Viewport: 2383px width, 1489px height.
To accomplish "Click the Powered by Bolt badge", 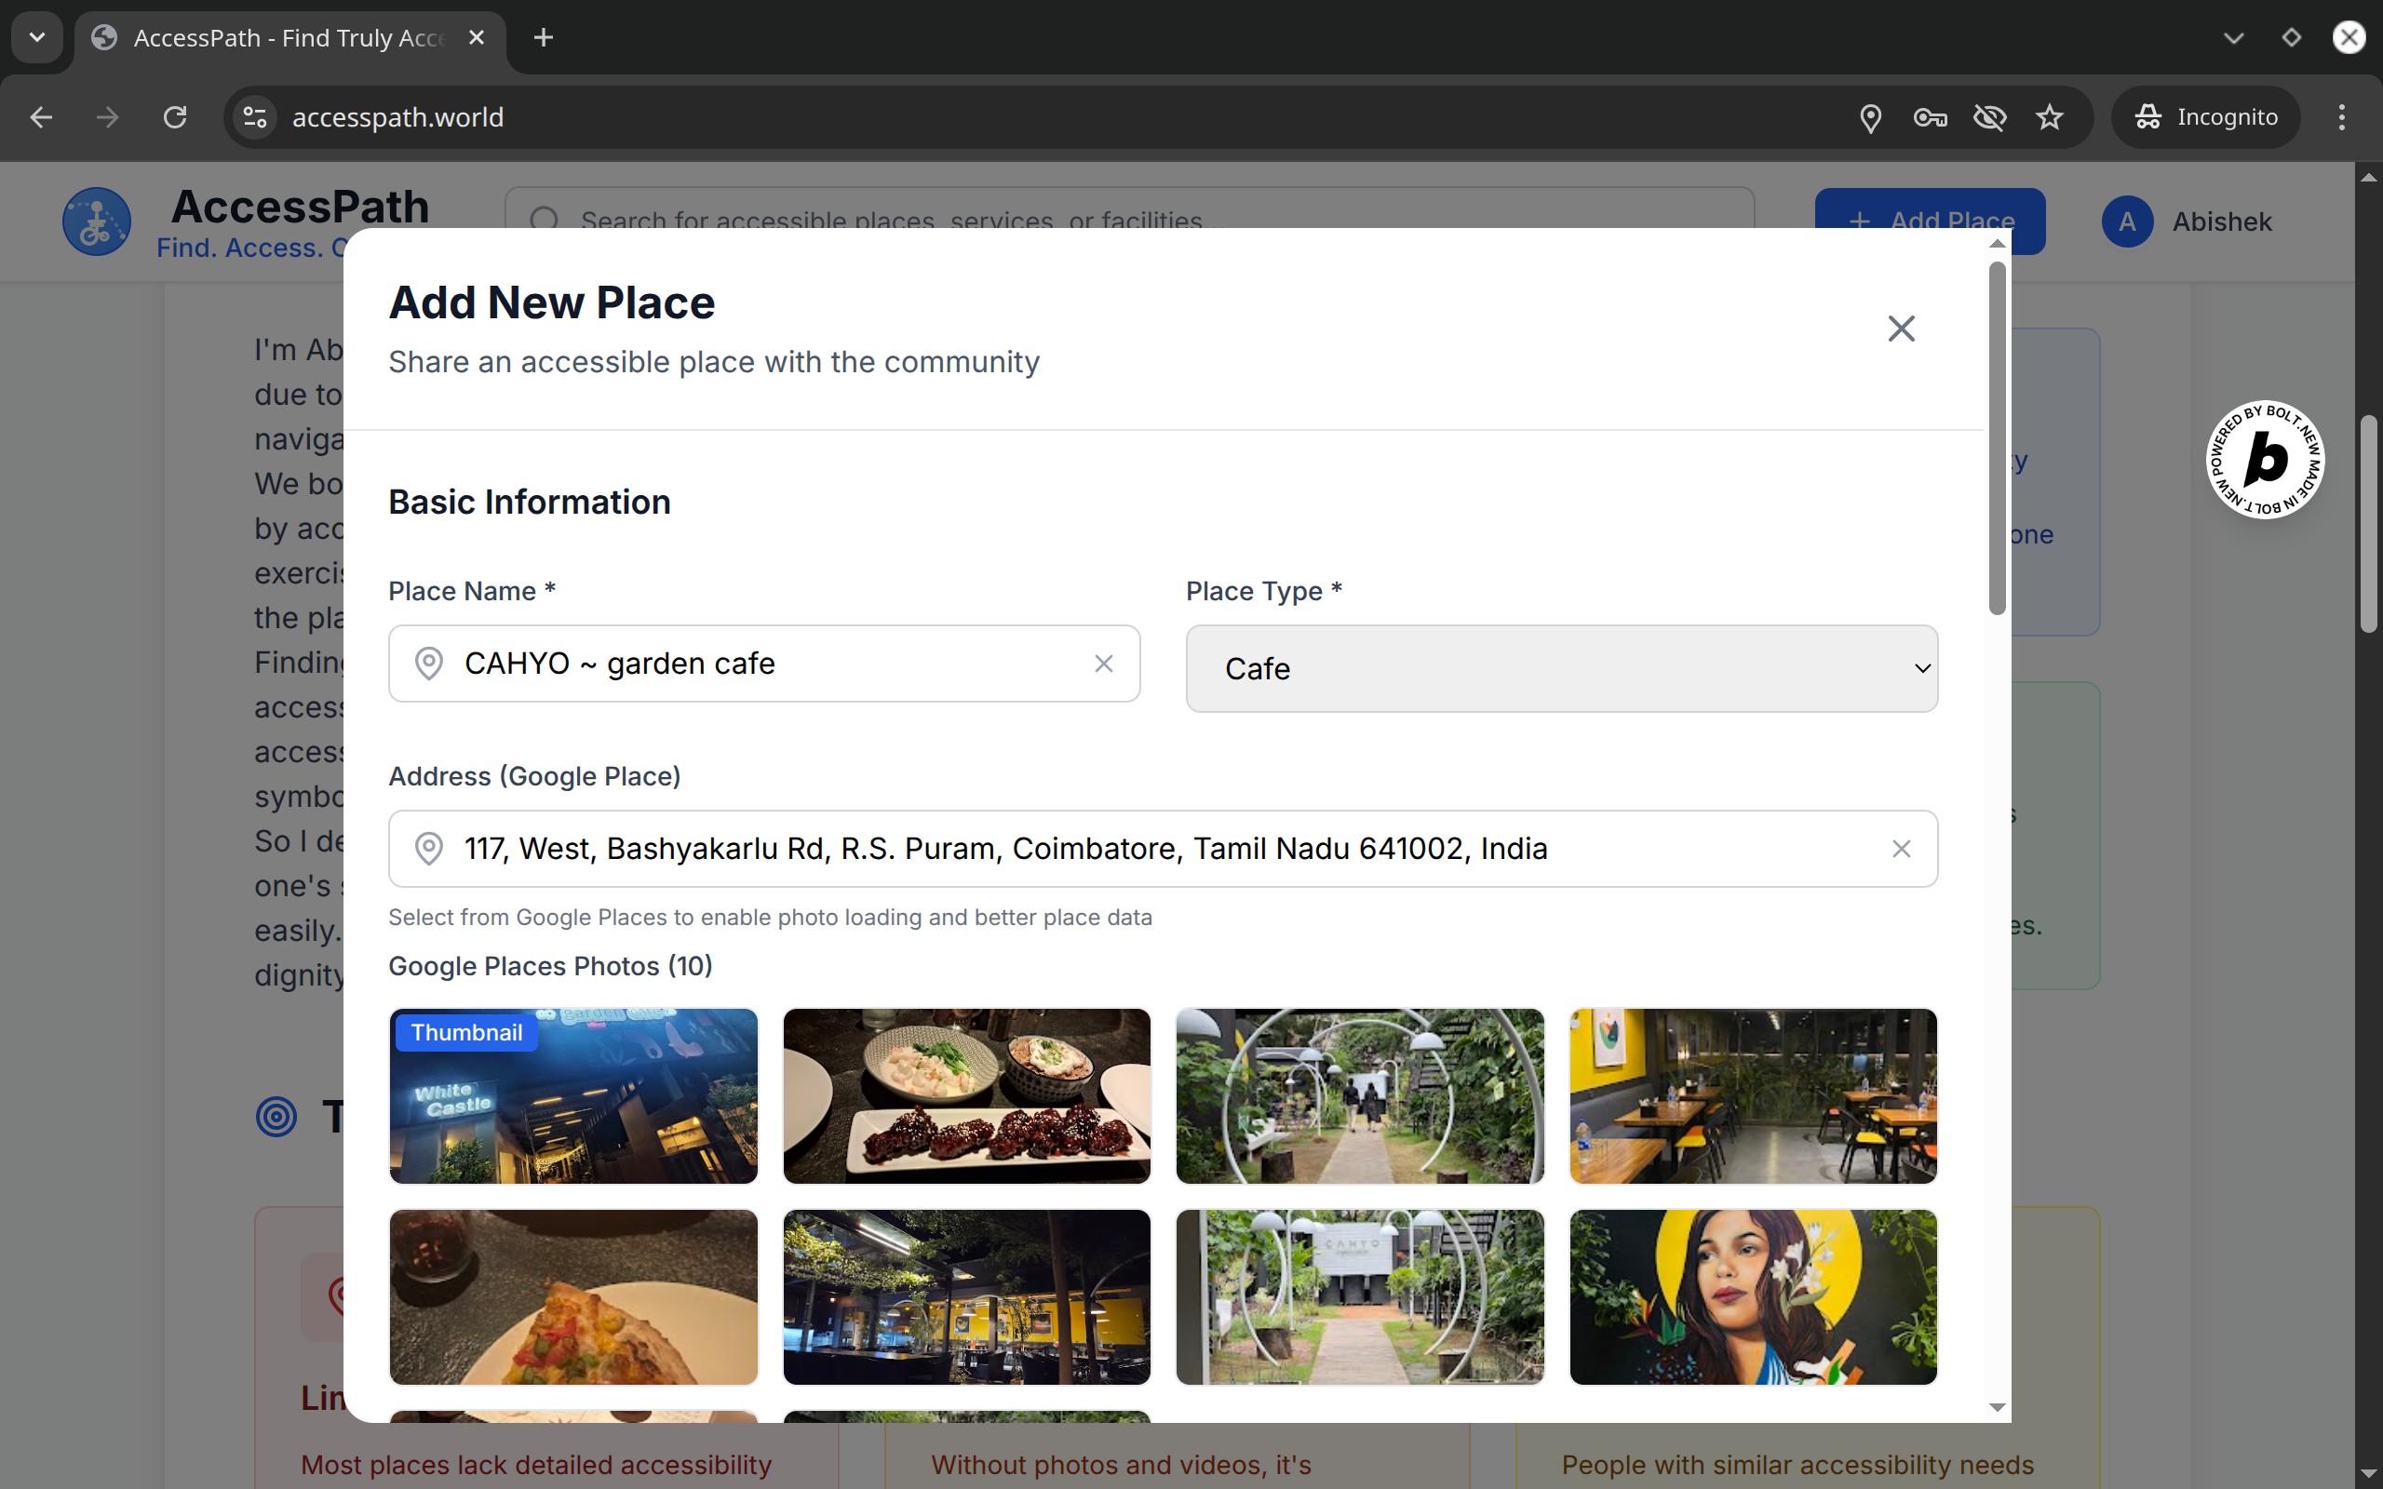I will click(x=2264, y=460).
